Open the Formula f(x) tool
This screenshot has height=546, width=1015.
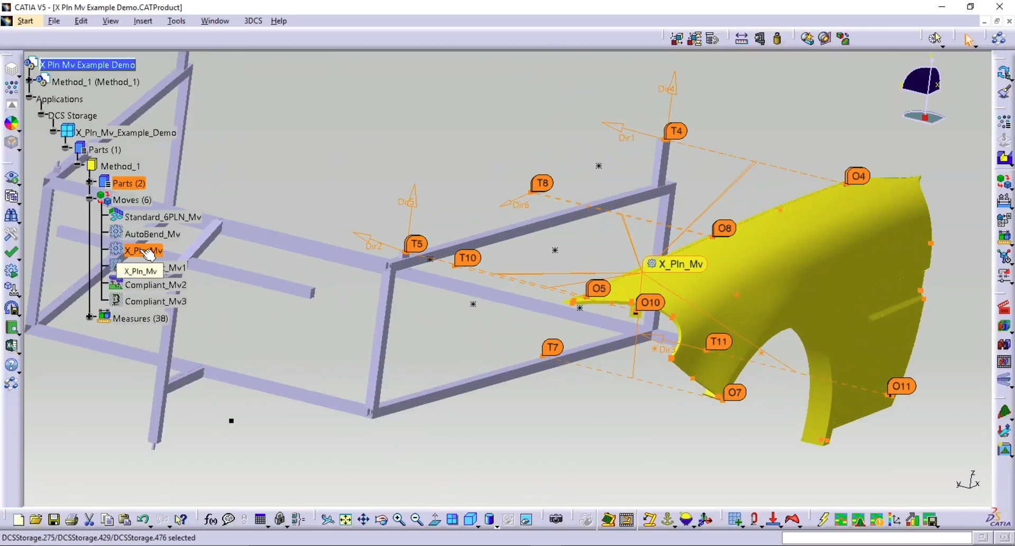click(x=211, y=520)
